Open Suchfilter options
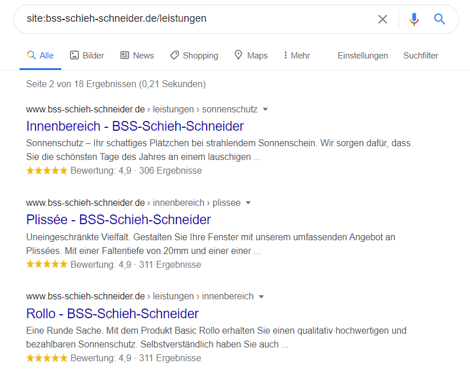 tap(421, 56)
